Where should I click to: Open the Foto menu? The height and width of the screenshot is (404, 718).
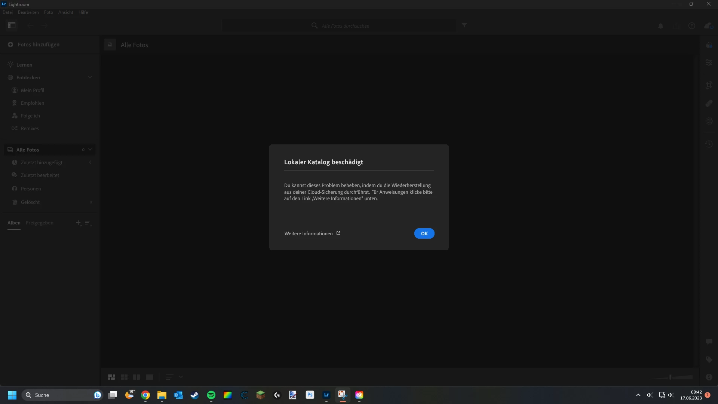(x=48, y=12)
